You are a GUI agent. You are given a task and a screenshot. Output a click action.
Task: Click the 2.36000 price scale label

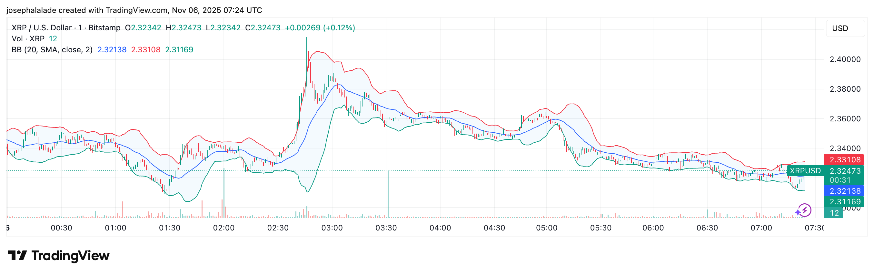tap(845, 119)
